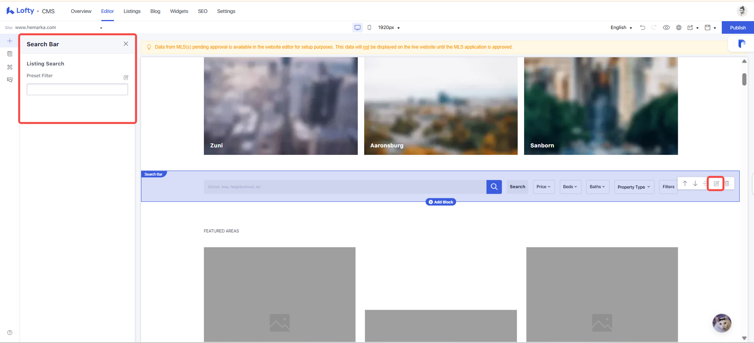Image resolution: width=754 pixels, height=343 pixels.
Task: Click the block layout lines icon
Action: click(x=705, y=183)
